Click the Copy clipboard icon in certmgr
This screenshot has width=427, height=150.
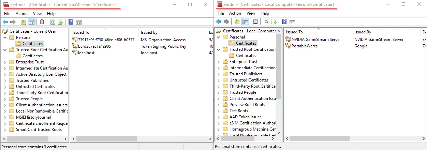point(42,22)
